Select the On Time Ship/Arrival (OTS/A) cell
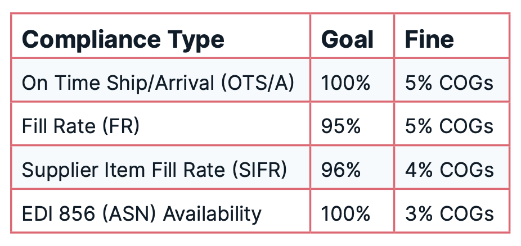 161,80
